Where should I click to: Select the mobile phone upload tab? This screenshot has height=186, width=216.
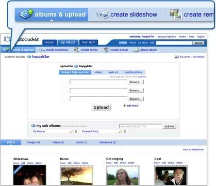pyautogui.click(x=134, y=72)
